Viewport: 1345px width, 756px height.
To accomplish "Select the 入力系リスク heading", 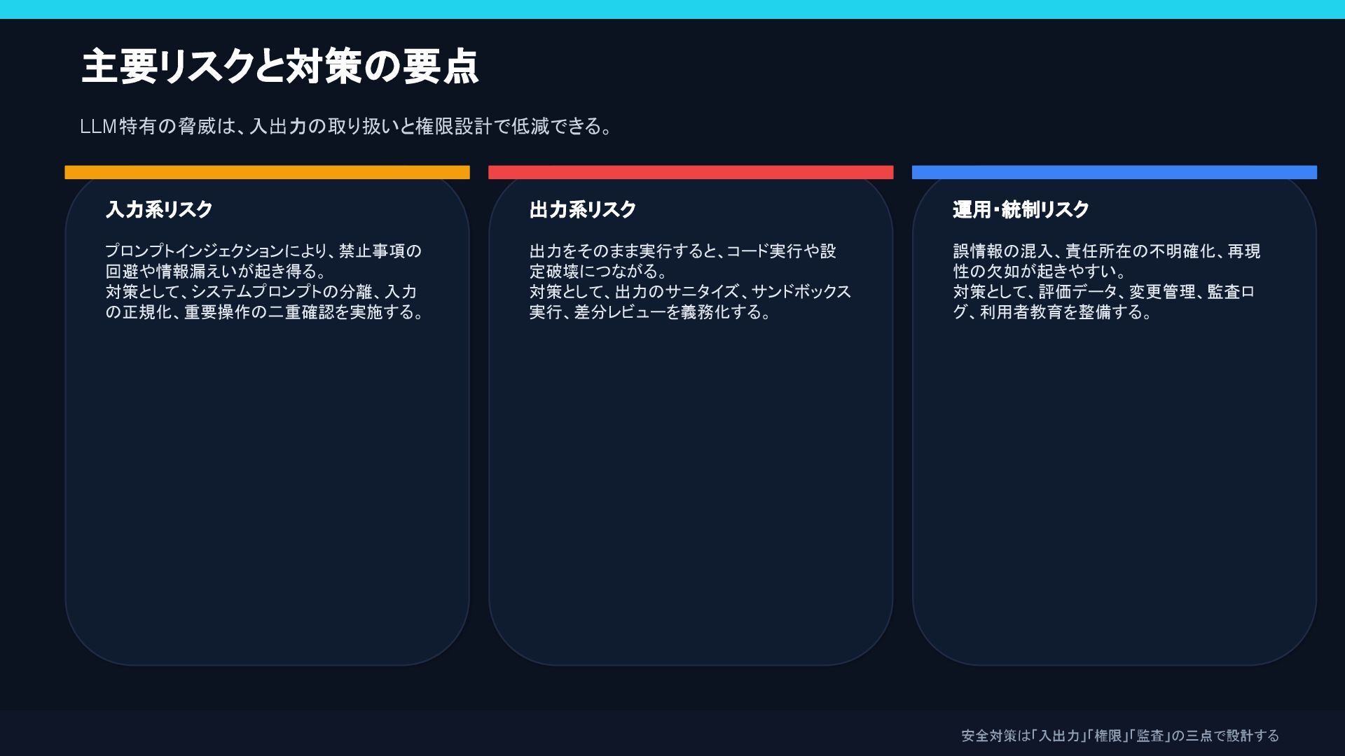I will (159, 209).
